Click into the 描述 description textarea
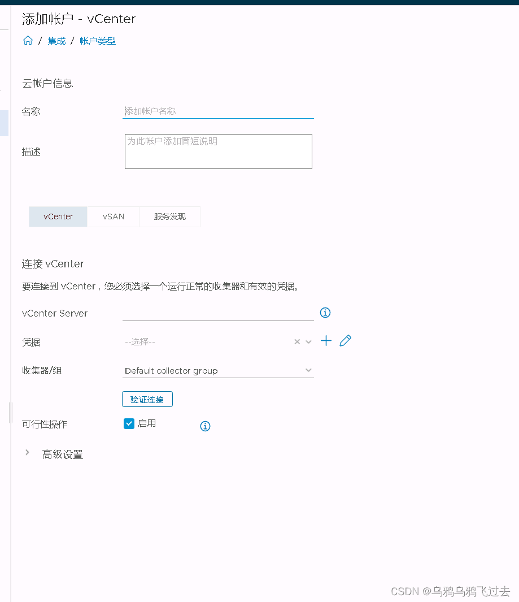Viewport: 519px width, 602px height. 218,151
